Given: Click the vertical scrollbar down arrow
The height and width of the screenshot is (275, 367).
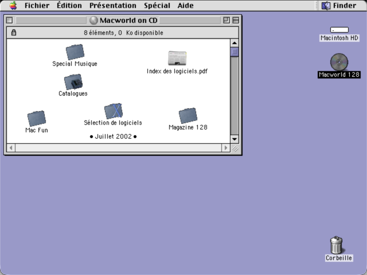Looking at the screenshot, I should [x=235, y=139].
